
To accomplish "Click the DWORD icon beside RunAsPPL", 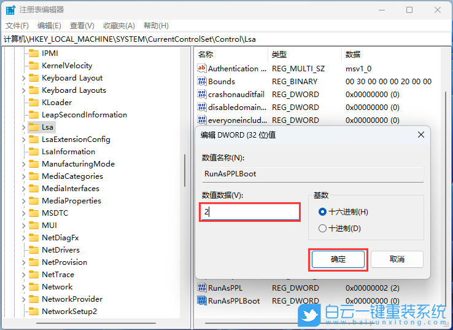I will [202, 288].
